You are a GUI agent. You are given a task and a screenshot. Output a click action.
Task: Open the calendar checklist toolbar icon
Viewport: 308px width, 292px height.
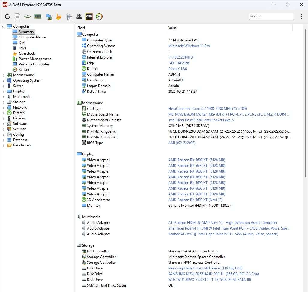(x=69, y=17)
